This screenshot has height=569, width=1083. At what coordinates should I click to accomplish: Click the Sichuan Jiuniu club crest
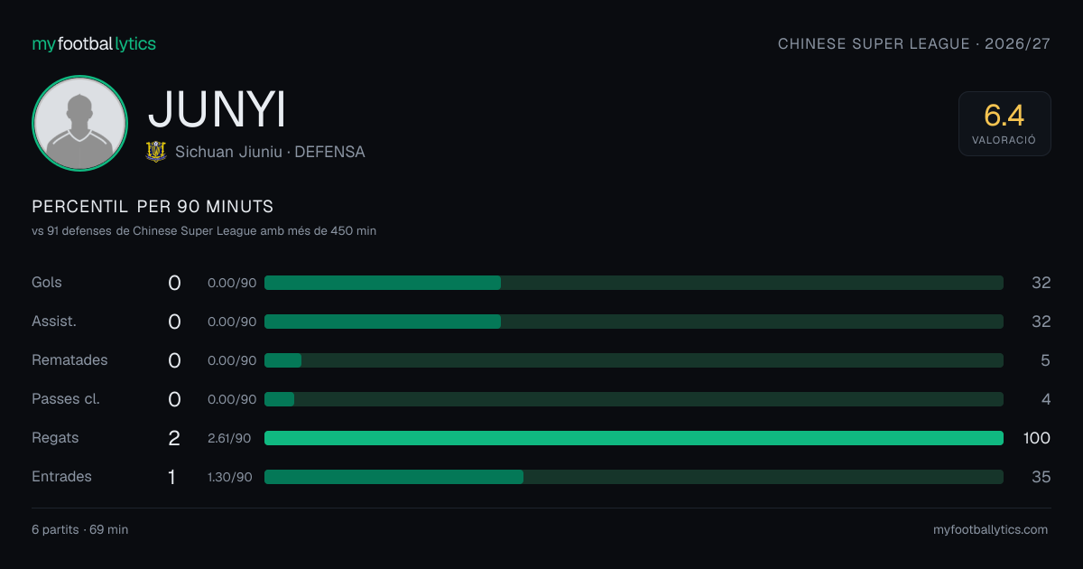pyautogui.click(x=156, y=152)
